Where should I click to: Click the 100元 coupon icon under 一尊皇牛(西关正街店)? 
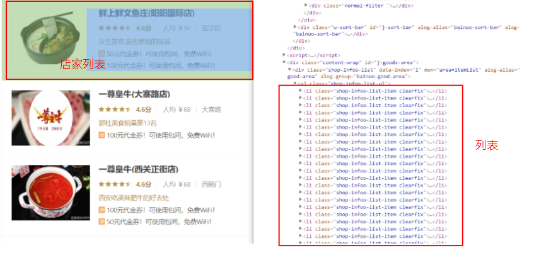pos(102,210)
